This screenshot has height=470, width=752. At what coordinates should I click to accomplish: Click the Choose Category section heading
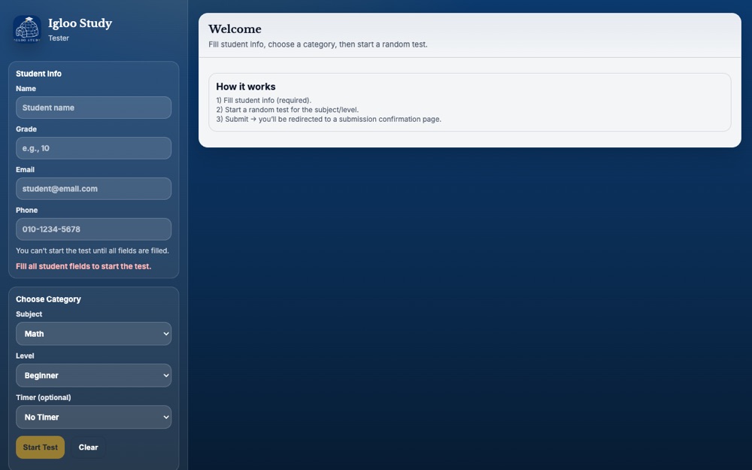48,299
